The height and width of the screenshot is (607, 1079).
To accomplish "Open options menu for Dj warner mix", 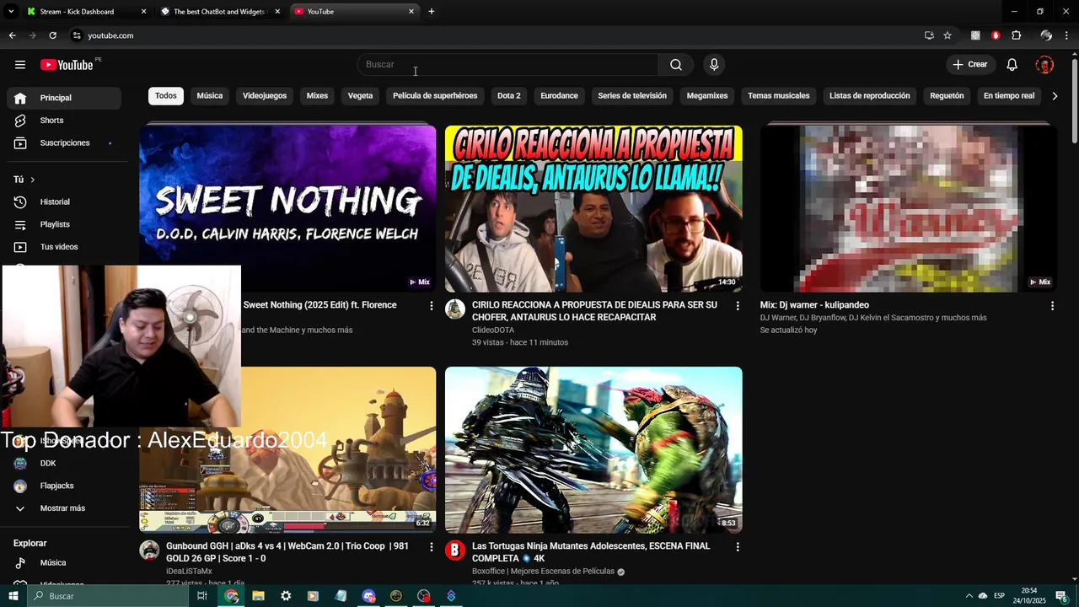I will [x=1052, y=306].
